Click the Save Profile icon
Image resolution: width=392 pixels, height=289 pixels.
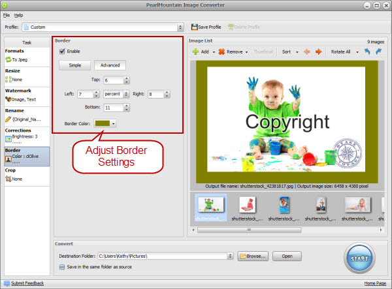click(x=195, y=27)
